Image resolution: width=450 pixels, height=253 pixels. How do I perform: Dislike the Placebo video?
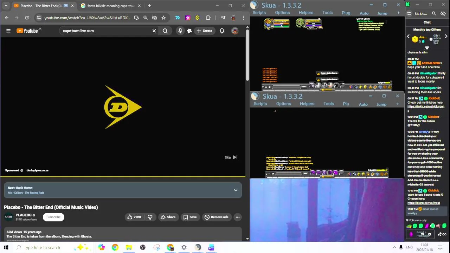150,217
